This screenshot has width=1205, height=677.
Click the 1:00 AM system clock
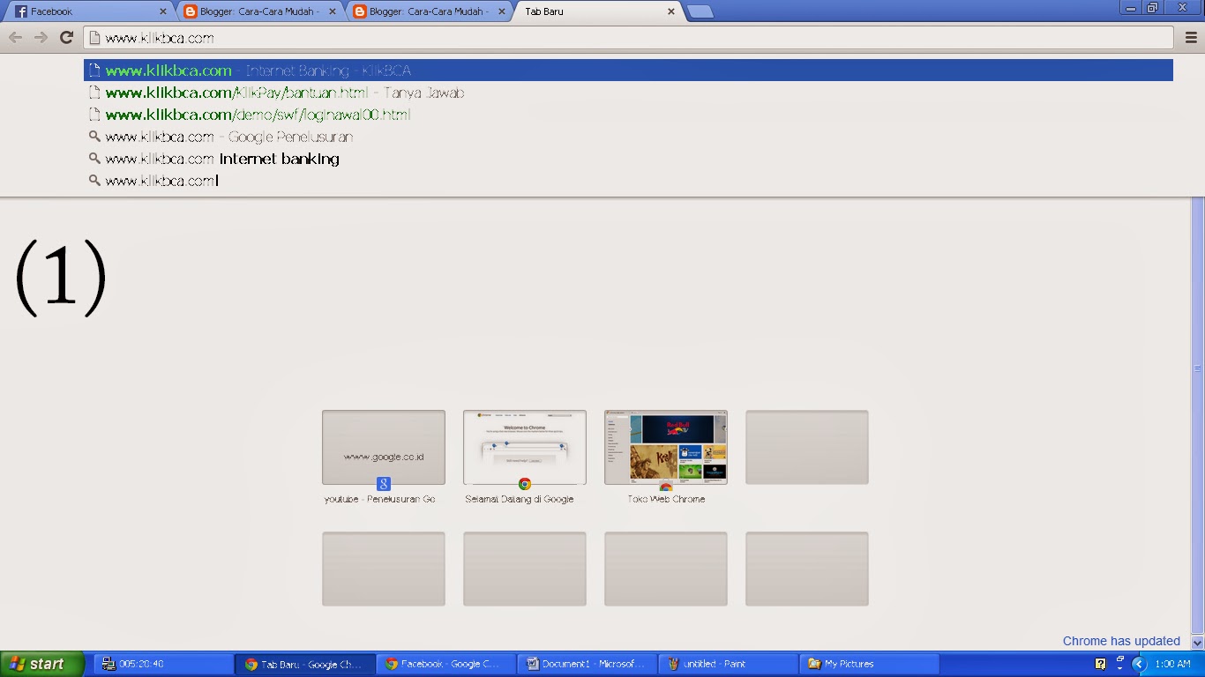tap(1172, 664)
